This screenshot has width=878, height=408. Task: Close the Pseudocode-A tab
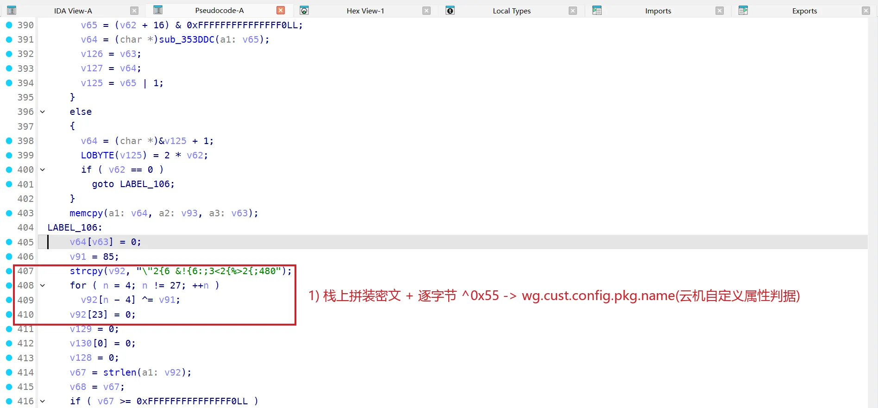[x=281, y=10]
